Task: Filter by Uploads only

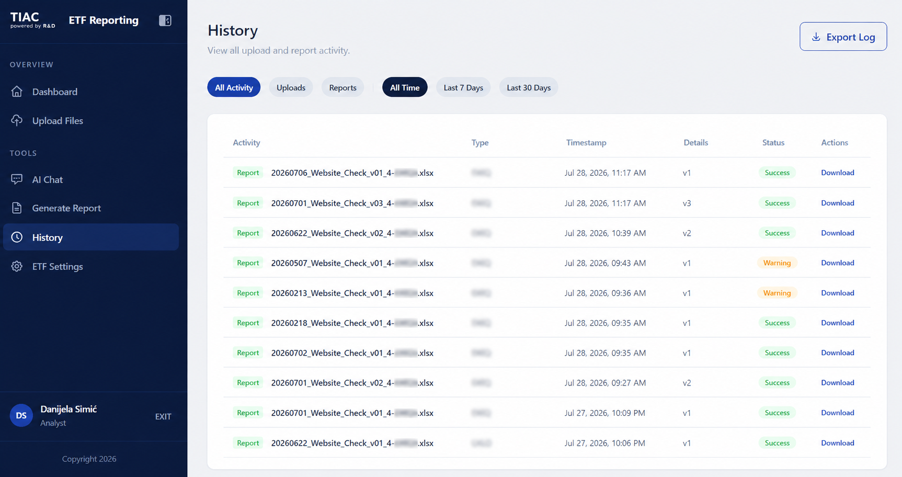Action: [x=291, y=87]
